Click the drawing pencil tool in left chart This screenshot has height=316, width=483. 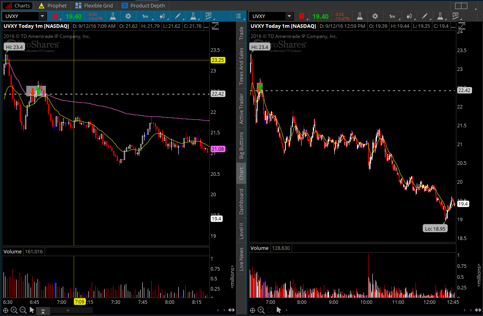[178, 16]
